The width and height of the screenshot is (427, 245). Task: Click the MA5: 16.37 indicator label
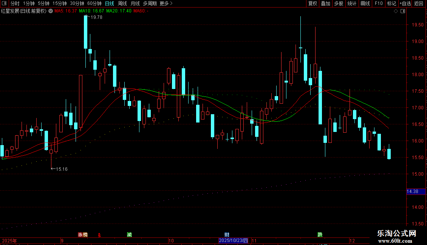pyautogui.click(x=66, y=11)
